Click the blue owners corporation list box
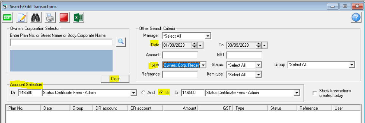The height and width of the screenshot is (123, 365). [x=61, y=61]
